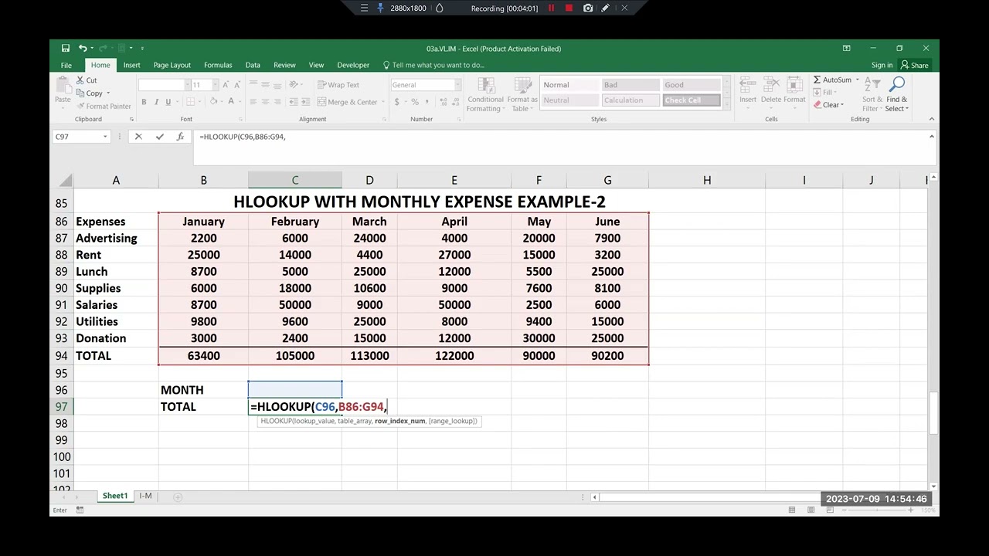Switch to the I-M sheet tab
The width and height of the screenshot is (989, 556).
click(145, 496)
